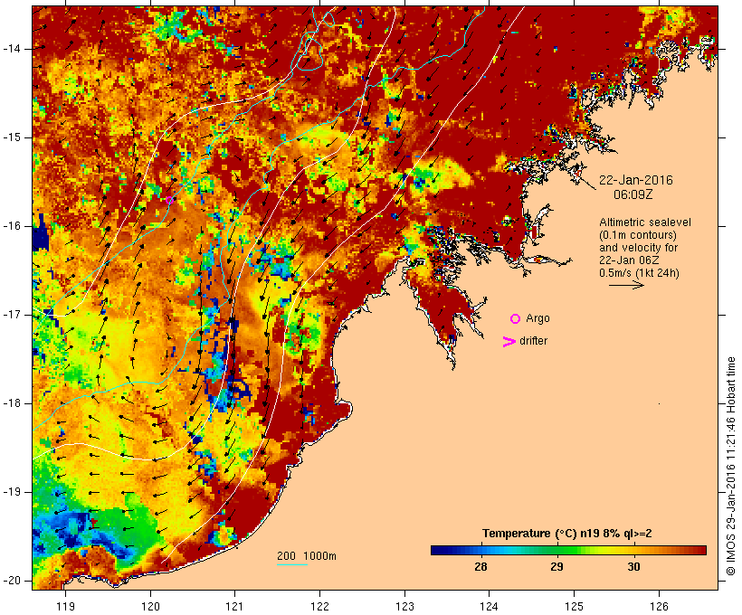The height and width of the screenshot is (615, 742).
Task: Click the 'drifter' legend label
Action: [533, 341]
